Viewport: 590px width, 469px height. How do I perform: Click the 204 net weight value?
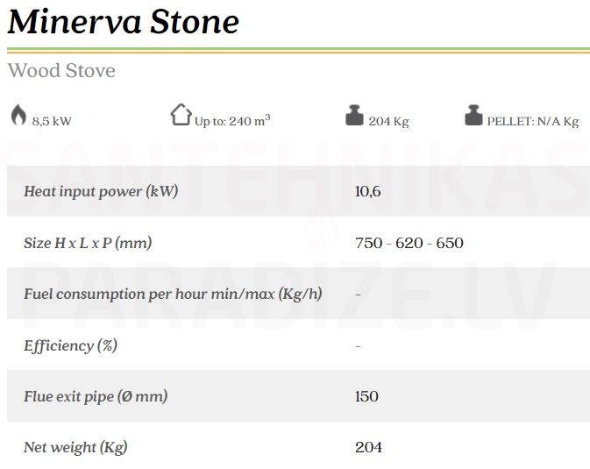click(368, 448)
